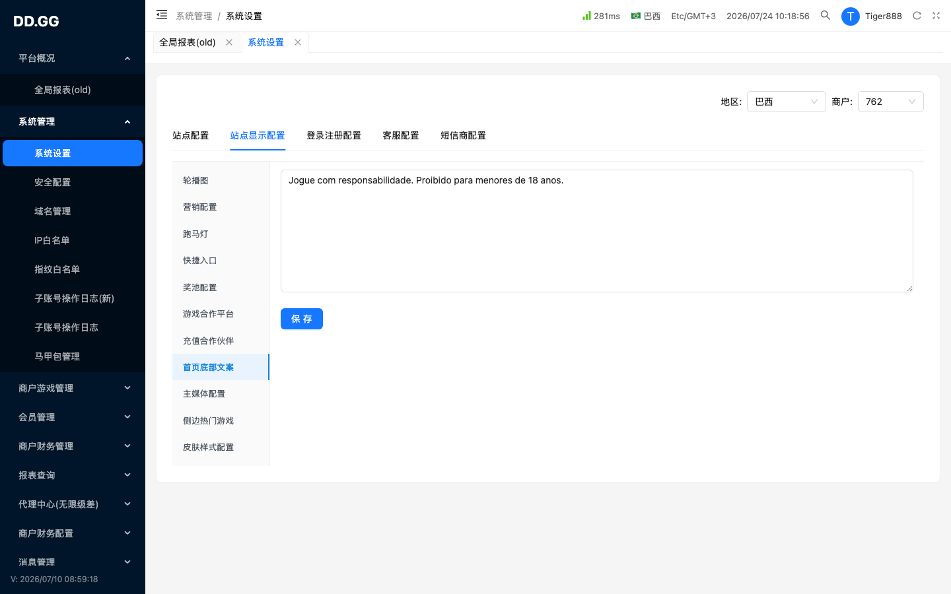Screen dimensions: 951x594
Task: Select 皮肤样式配置 in the settings list
Action: [221, 447]
